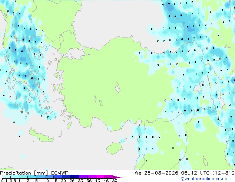This screenshot has height=182, width=235.
Task: Click the Crete island on map
Action: pyautogui.click(x=41, y=136)
